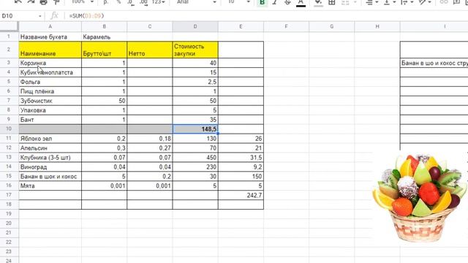This screenshot has width=468, height=263.
Task: Format as percent with % button
Action: tap(118, 1)
